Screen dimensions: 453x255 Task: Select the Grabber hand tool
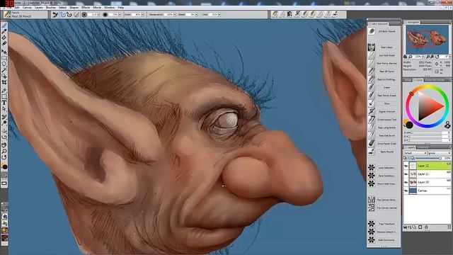pyautogui.click(x=4, y=144)
